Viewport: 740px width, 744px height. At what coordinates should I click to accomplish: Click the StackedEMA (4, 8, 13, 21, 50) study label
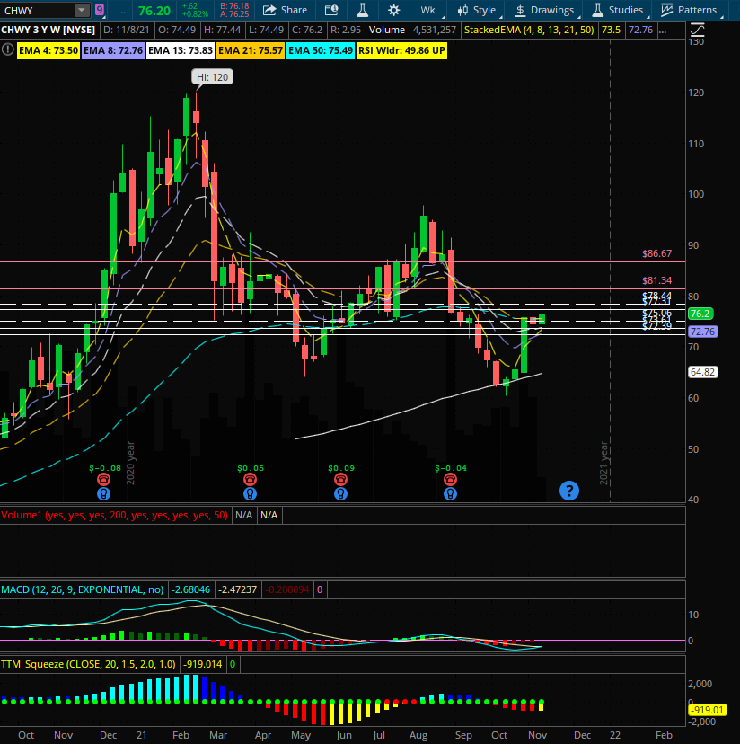[x=529, y=30]
